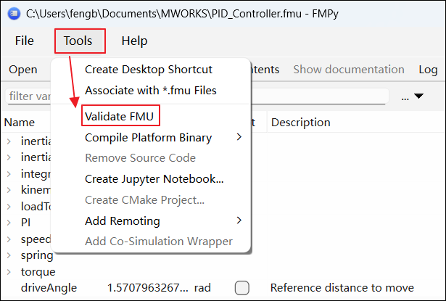Screen dimensions: 446x301
Task: Open the Help menu
Action: [134, 41]
